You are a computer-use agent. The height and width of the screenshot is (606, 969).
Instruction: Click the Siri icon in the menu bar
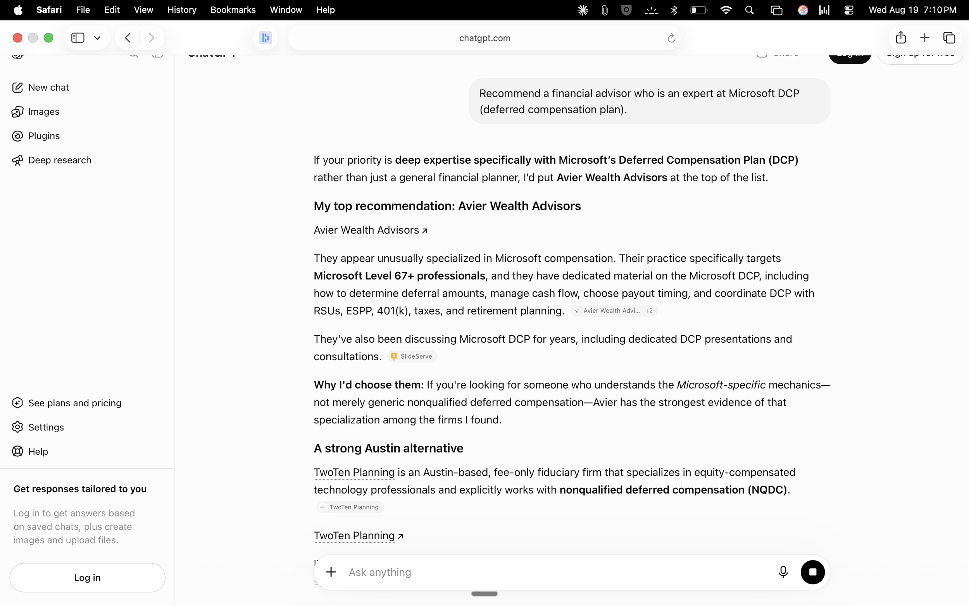[803, 10]
